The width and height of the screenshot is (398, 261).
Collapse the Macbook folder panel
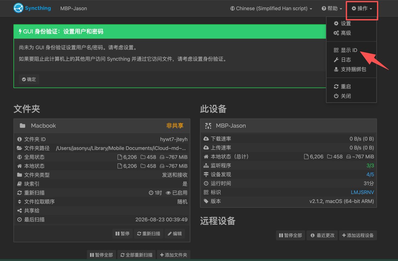[x=102, y=126]
